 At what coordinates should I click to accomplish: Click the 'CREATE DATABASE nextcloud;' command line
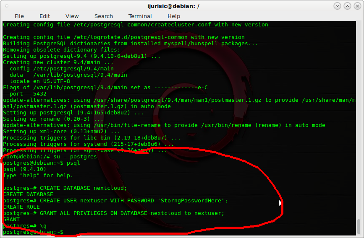click(65, 188)
